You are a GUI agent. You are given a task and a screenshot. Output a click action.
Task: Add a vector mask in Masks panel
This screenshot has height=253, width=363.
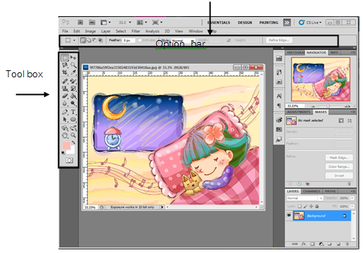click(x=350, y=121)
